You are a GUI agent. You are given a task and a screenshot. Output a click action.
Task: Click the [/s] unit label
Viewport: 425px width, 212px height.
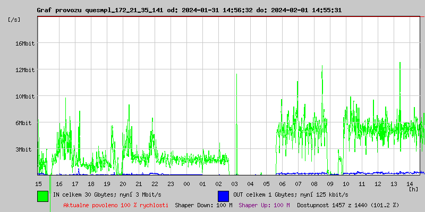pos(14,20)
